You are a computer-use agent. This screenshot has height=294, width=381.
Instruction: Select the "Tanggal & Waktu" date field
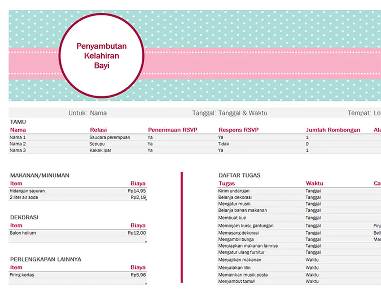pos(243,113)
